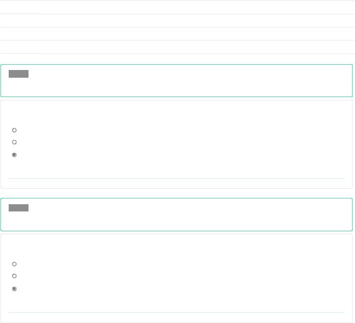This screenshot has width=355, height=323.
Task: Select the first radio button in upper card
Action: coord(14,130)
